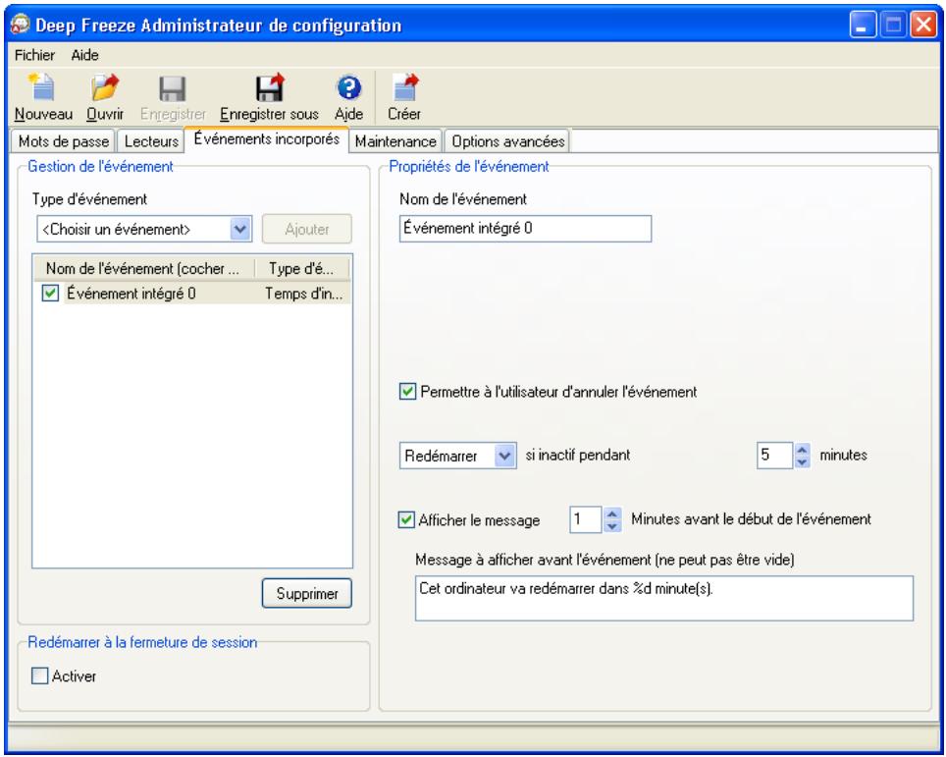The height and width of the screenshot is (757, 946).
Task: Decrease message minutes with down arrow
Action: 611,526
